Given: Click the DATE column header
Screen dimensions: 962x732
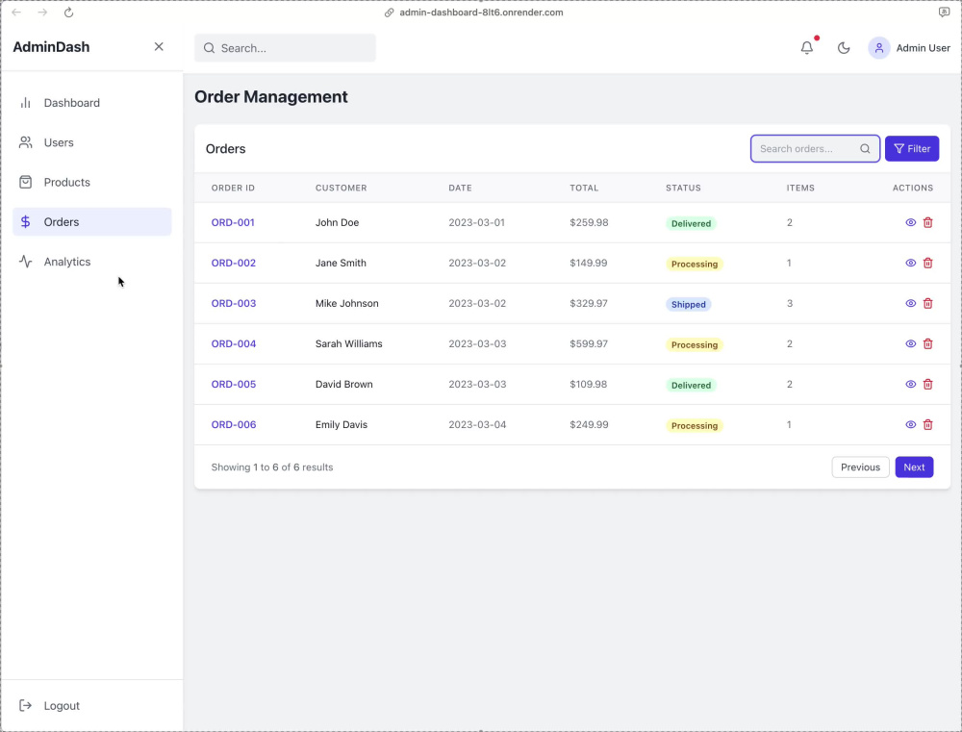Looking at the screenshot, I should [x=460, y=188].
